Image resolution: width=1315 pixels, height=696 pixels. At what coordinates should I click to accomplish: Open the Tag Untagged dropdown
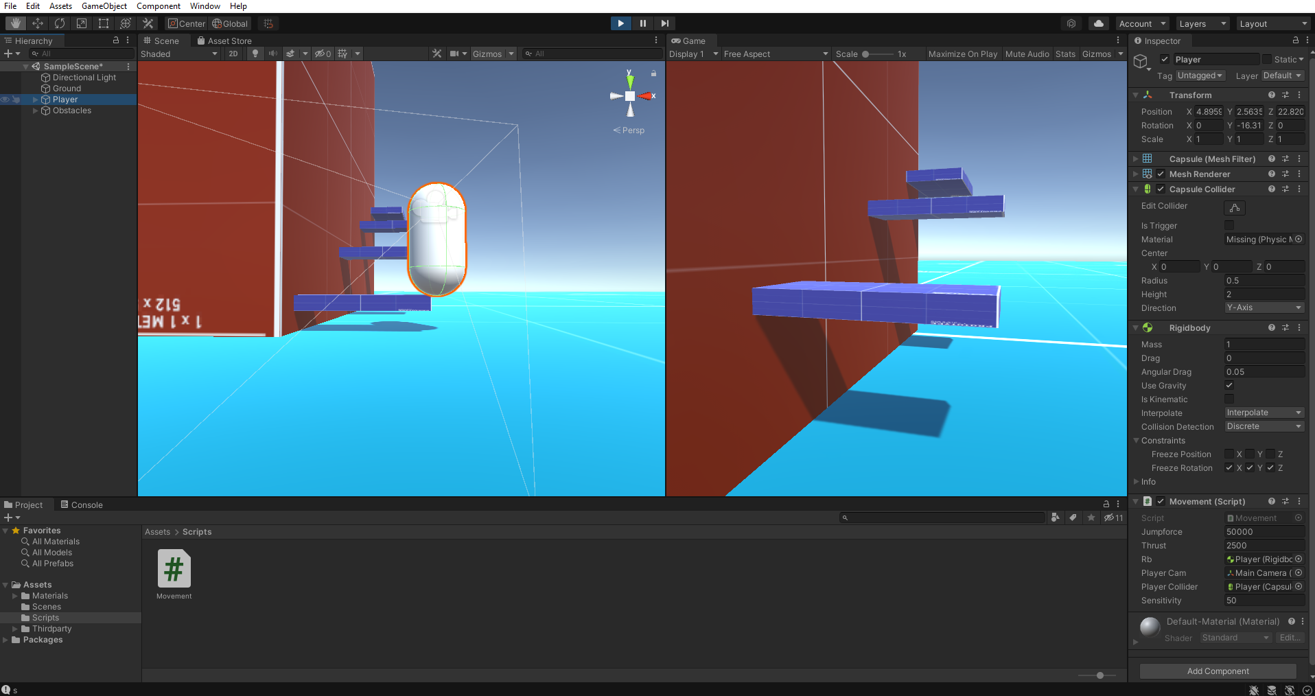[x=1200, y=76]
